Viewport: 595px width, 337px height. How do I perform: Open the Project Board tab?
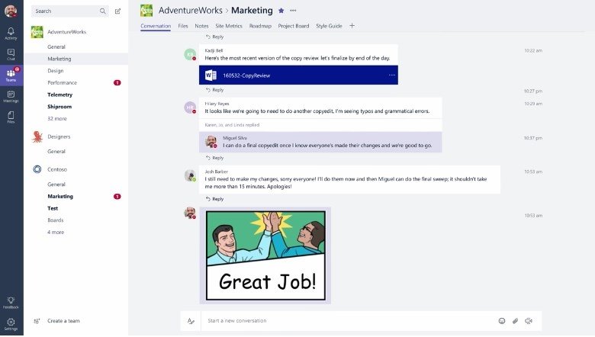coord(294,26)
